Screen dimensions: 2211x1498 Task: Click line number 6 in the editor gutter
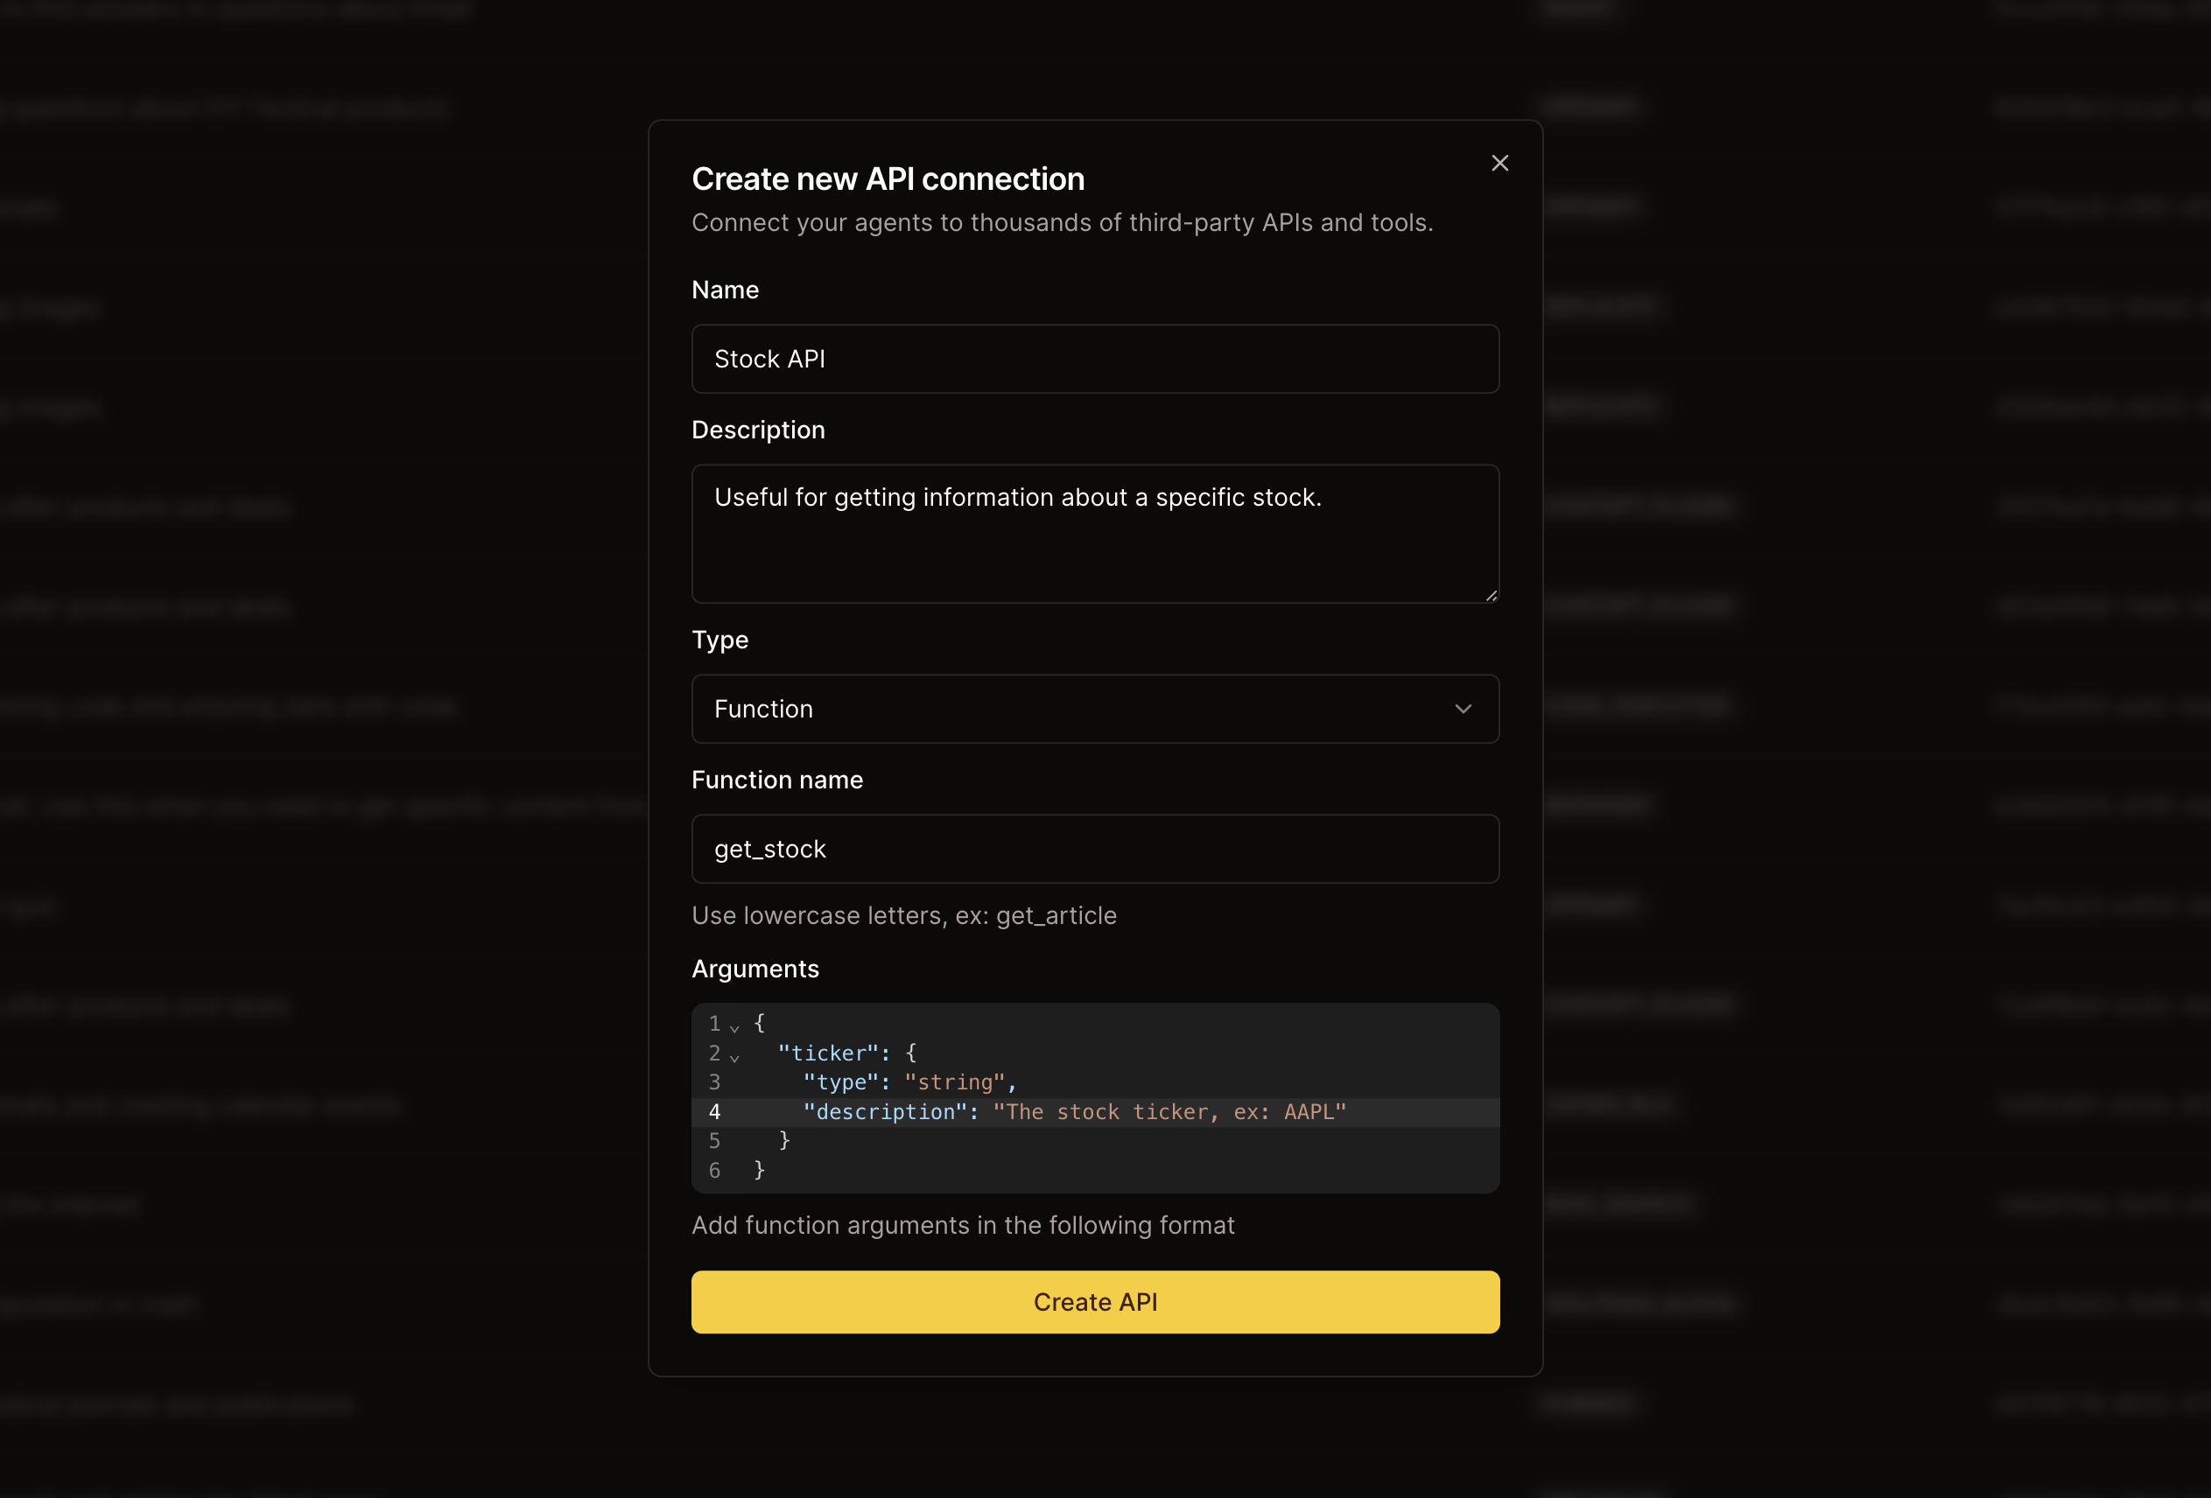tap(714, 1170)
